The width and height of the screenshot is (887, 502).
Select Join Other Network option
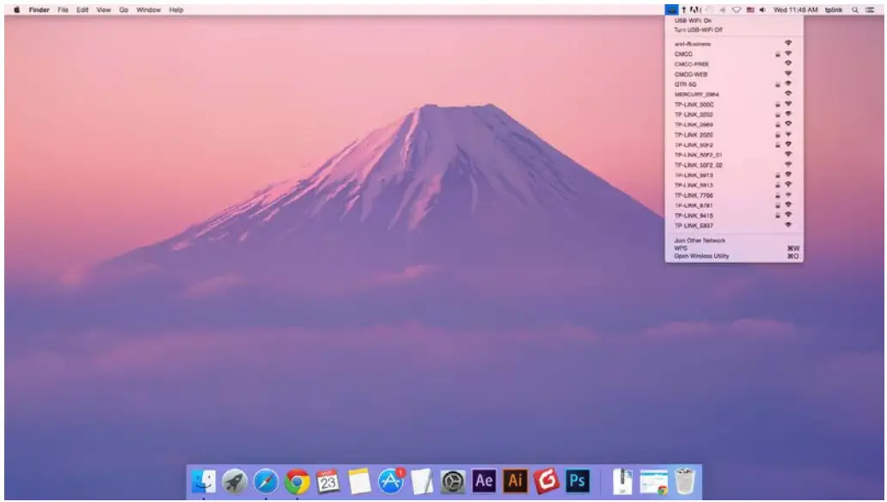point(700,241)
